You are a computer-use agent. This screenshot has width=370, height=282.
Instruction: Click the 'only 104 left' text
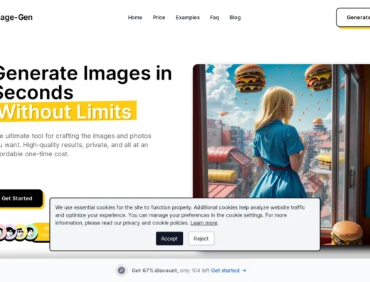click(x=195, y=271)
